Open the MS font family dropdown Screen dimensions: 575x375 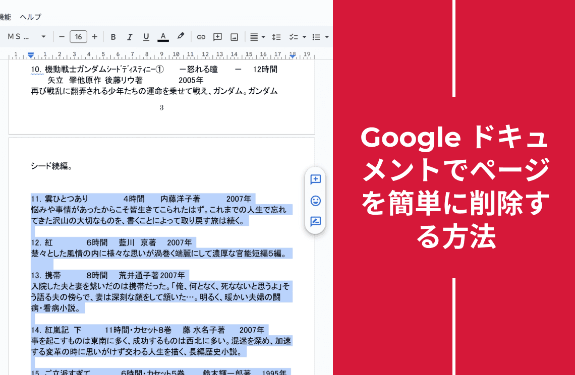(27, 37)
